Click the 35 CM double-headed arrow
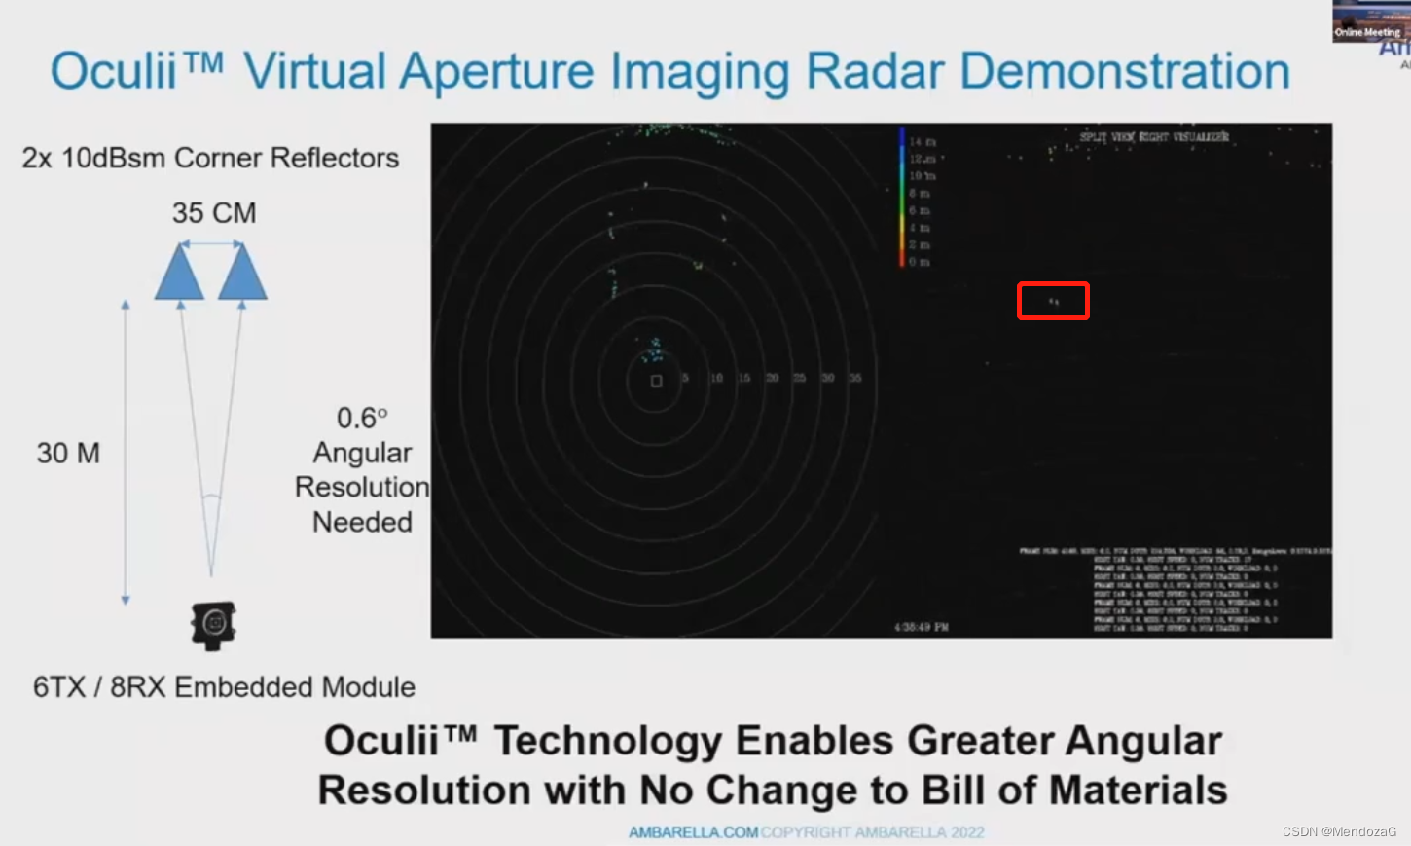 211,243
